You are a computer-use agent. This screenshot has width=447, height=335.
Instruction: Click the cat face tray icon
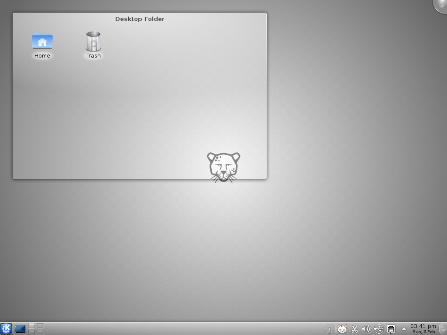(x=342, y=329)
